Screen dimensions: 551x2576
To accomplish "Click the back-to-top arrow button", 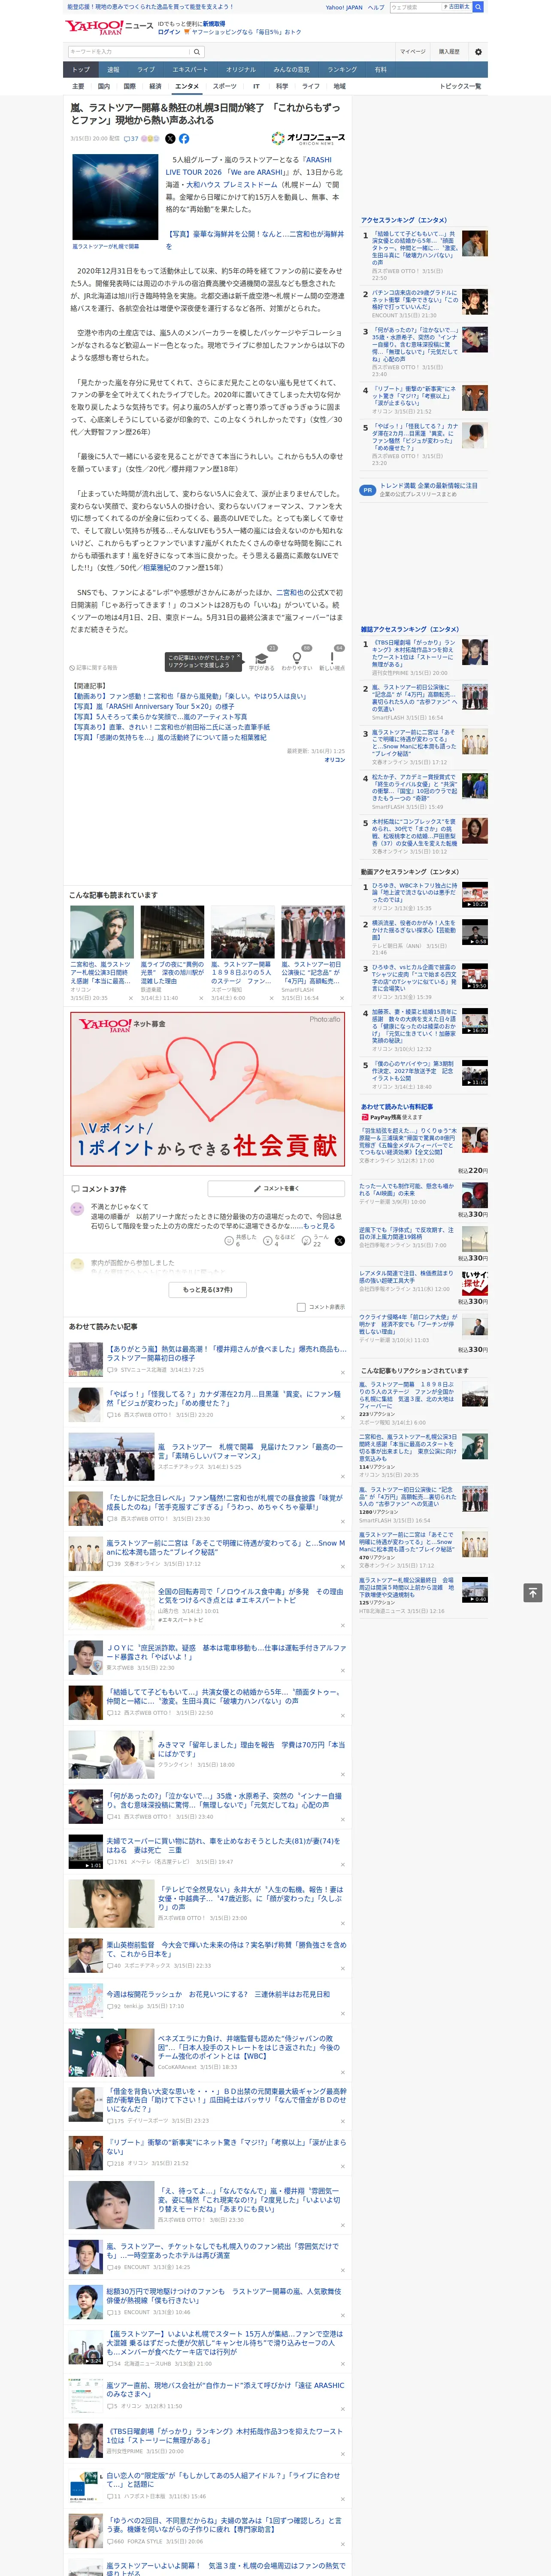I will (533, 1592).
